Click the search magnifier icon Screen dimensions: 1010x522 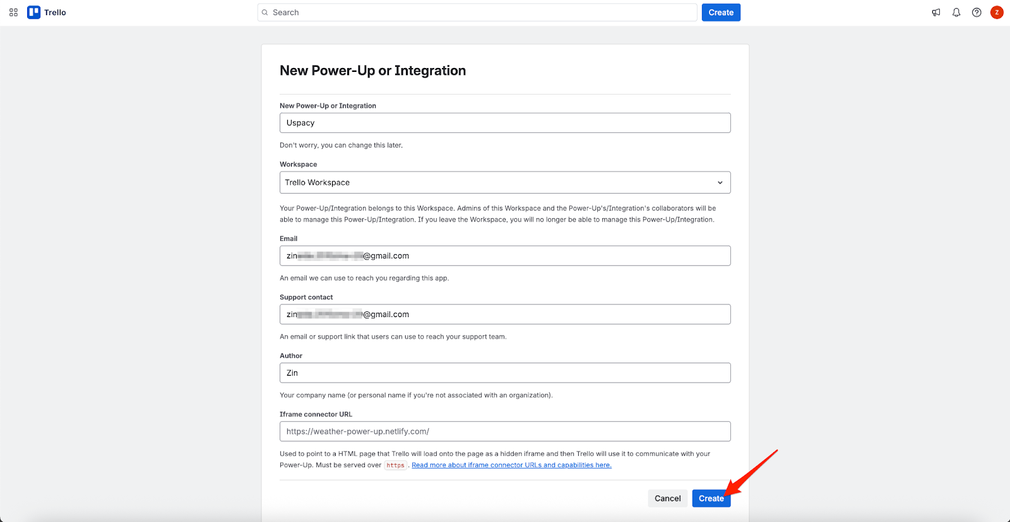coord(265,13)
